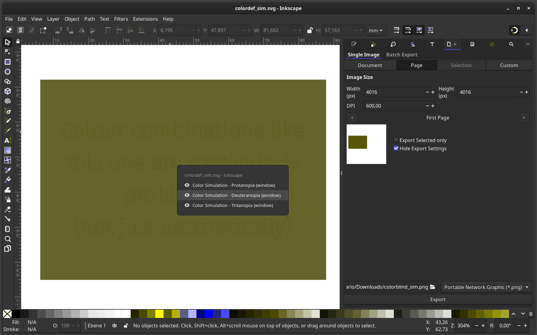This screenshot has width=537, height=335.
Task: Pick the bright yellow palette swatch
Action: (159, 314)
